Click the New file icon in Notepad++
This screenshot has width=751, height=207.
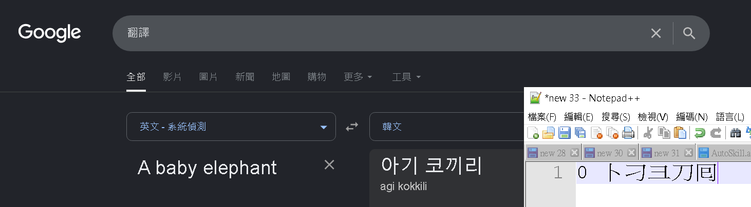[533, 133]
